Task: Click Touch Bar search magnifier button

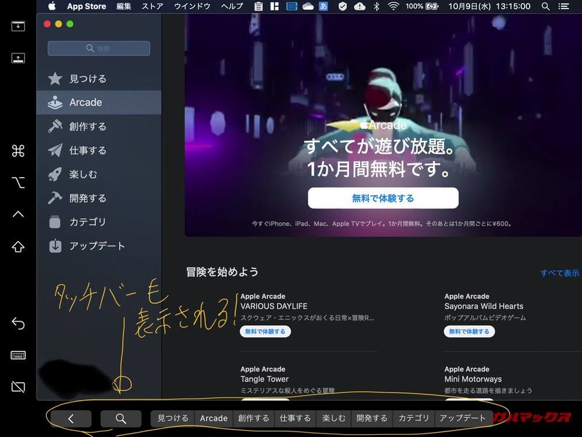Action: [x=121, y=418]
